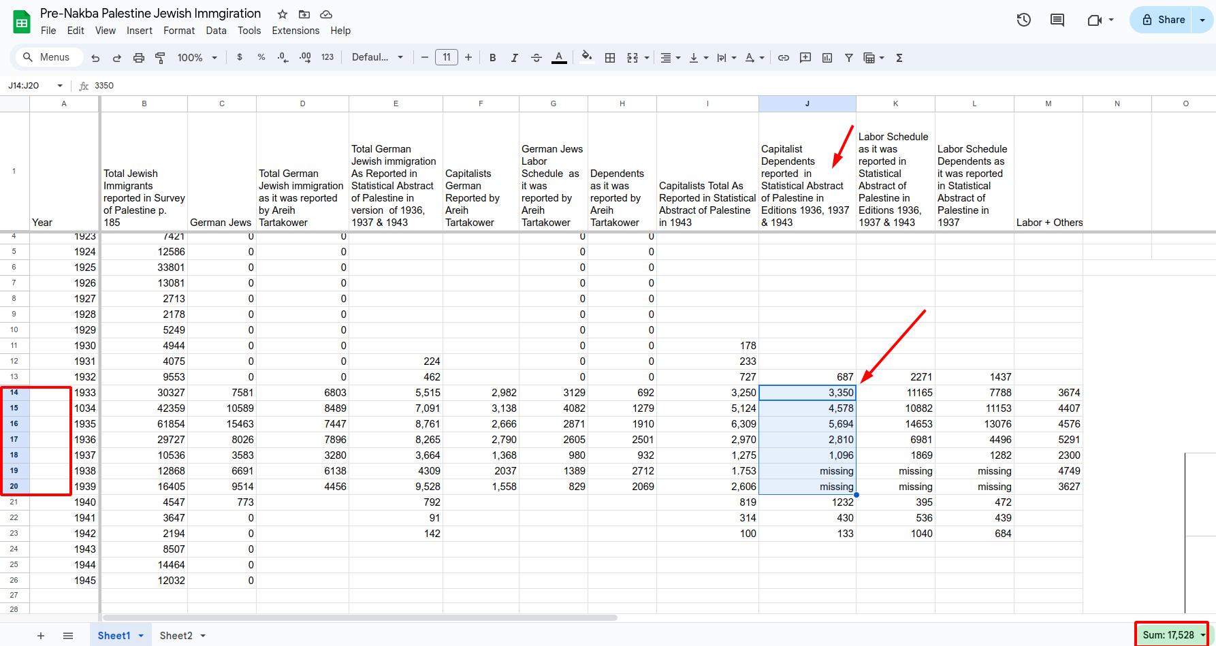Insert chart icon
Screen dimensions: 1216x646
pos(827,58)
